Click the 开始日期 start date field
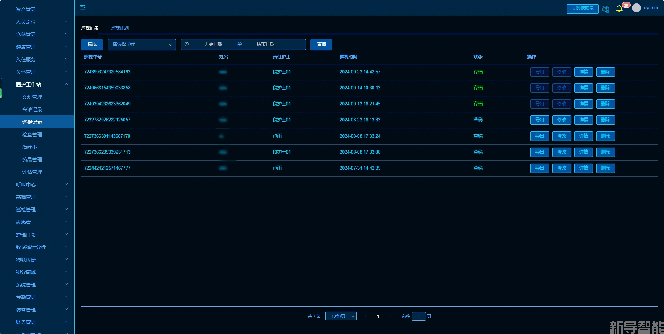The width and height of the screenshot is (664, 334). pos(213,44)
